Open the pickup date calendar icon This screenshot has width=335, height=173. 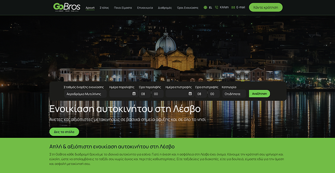pyautogui.click(x=134, y=94)
